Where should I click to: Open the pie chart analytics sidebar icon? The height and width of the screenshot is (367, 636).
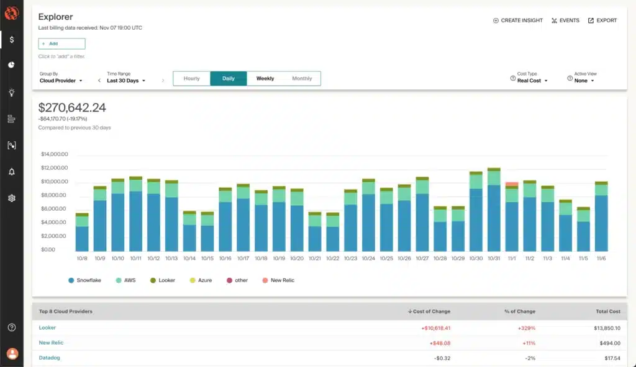(x=11, y=65)
